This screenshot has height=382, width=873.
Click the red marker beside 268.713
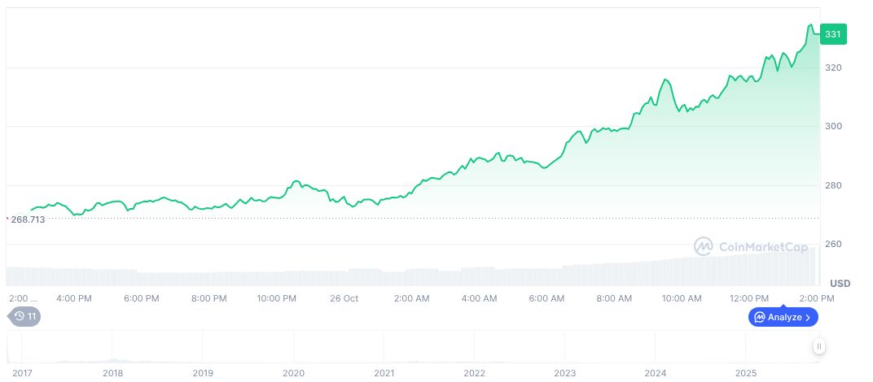click(7, 218)
